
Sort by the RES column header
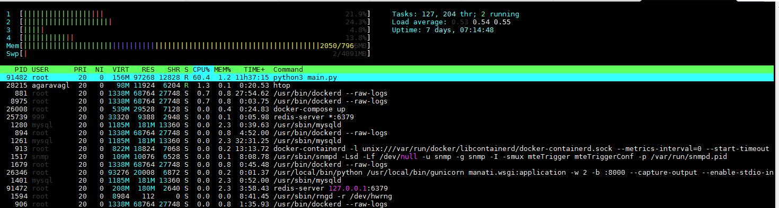[148, 70]
